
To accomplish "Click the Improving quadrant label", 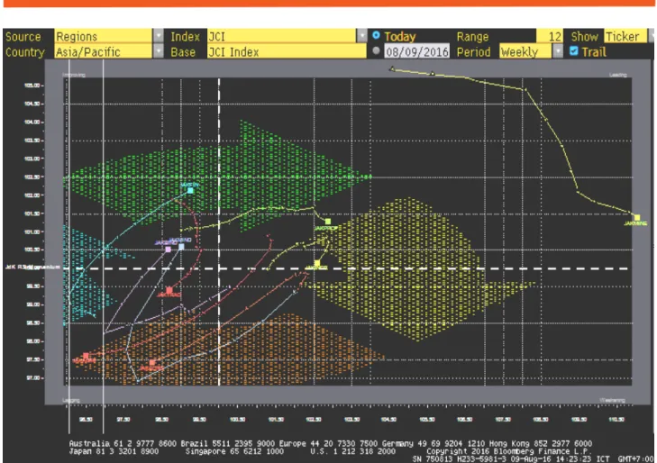I will 74,75.
